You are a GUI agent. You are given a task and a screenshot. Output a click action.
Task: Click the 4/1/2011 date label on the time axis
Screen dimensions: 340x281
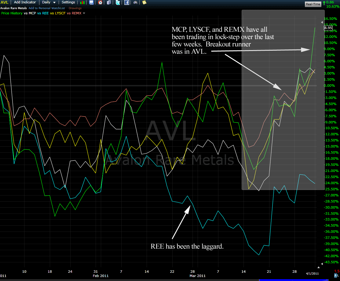tap(312, 274)
